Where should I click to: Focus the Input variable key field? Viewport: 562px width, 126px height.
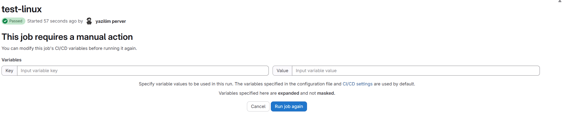tap(143, 71)
